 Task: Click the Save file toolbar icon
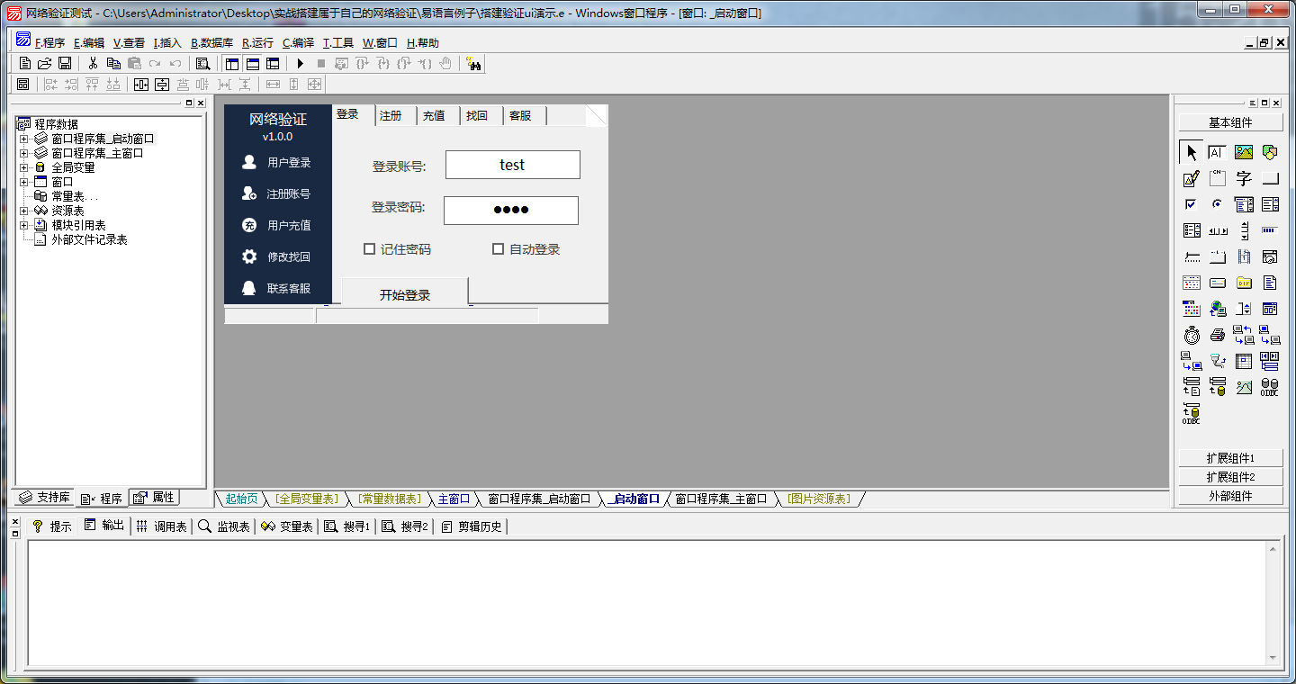point(65,64)
